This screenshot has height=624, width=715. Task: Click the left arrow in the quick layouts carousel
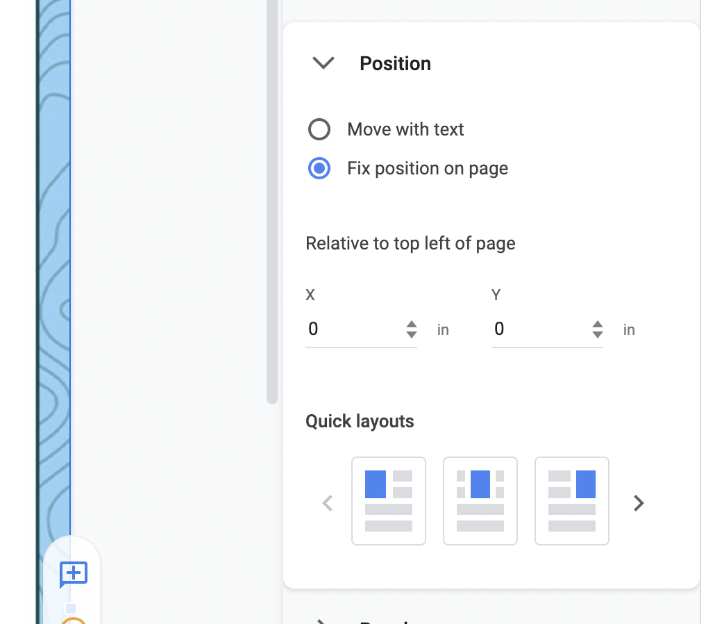click(x=327, y=502)
